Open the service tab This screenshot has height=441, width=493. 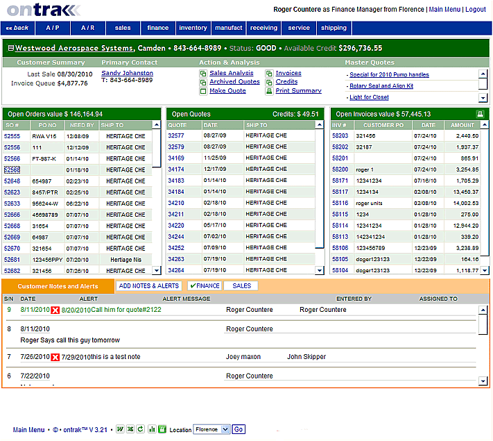299,28
